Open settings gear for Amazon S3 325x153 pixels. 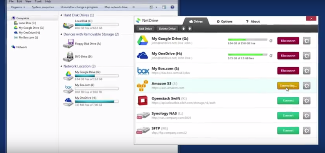307,86
